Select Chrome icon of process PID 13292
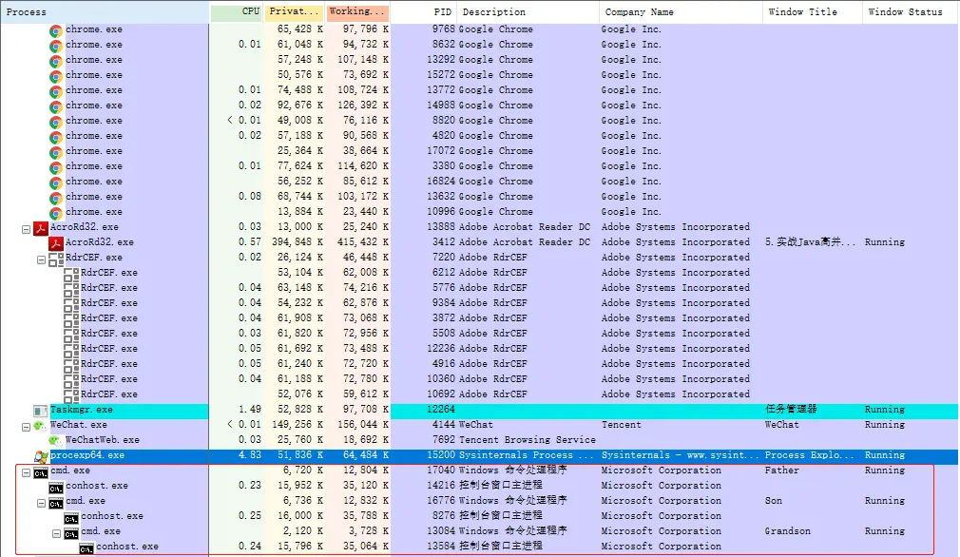This screenshot has height=557, width=960. point(56,61)
